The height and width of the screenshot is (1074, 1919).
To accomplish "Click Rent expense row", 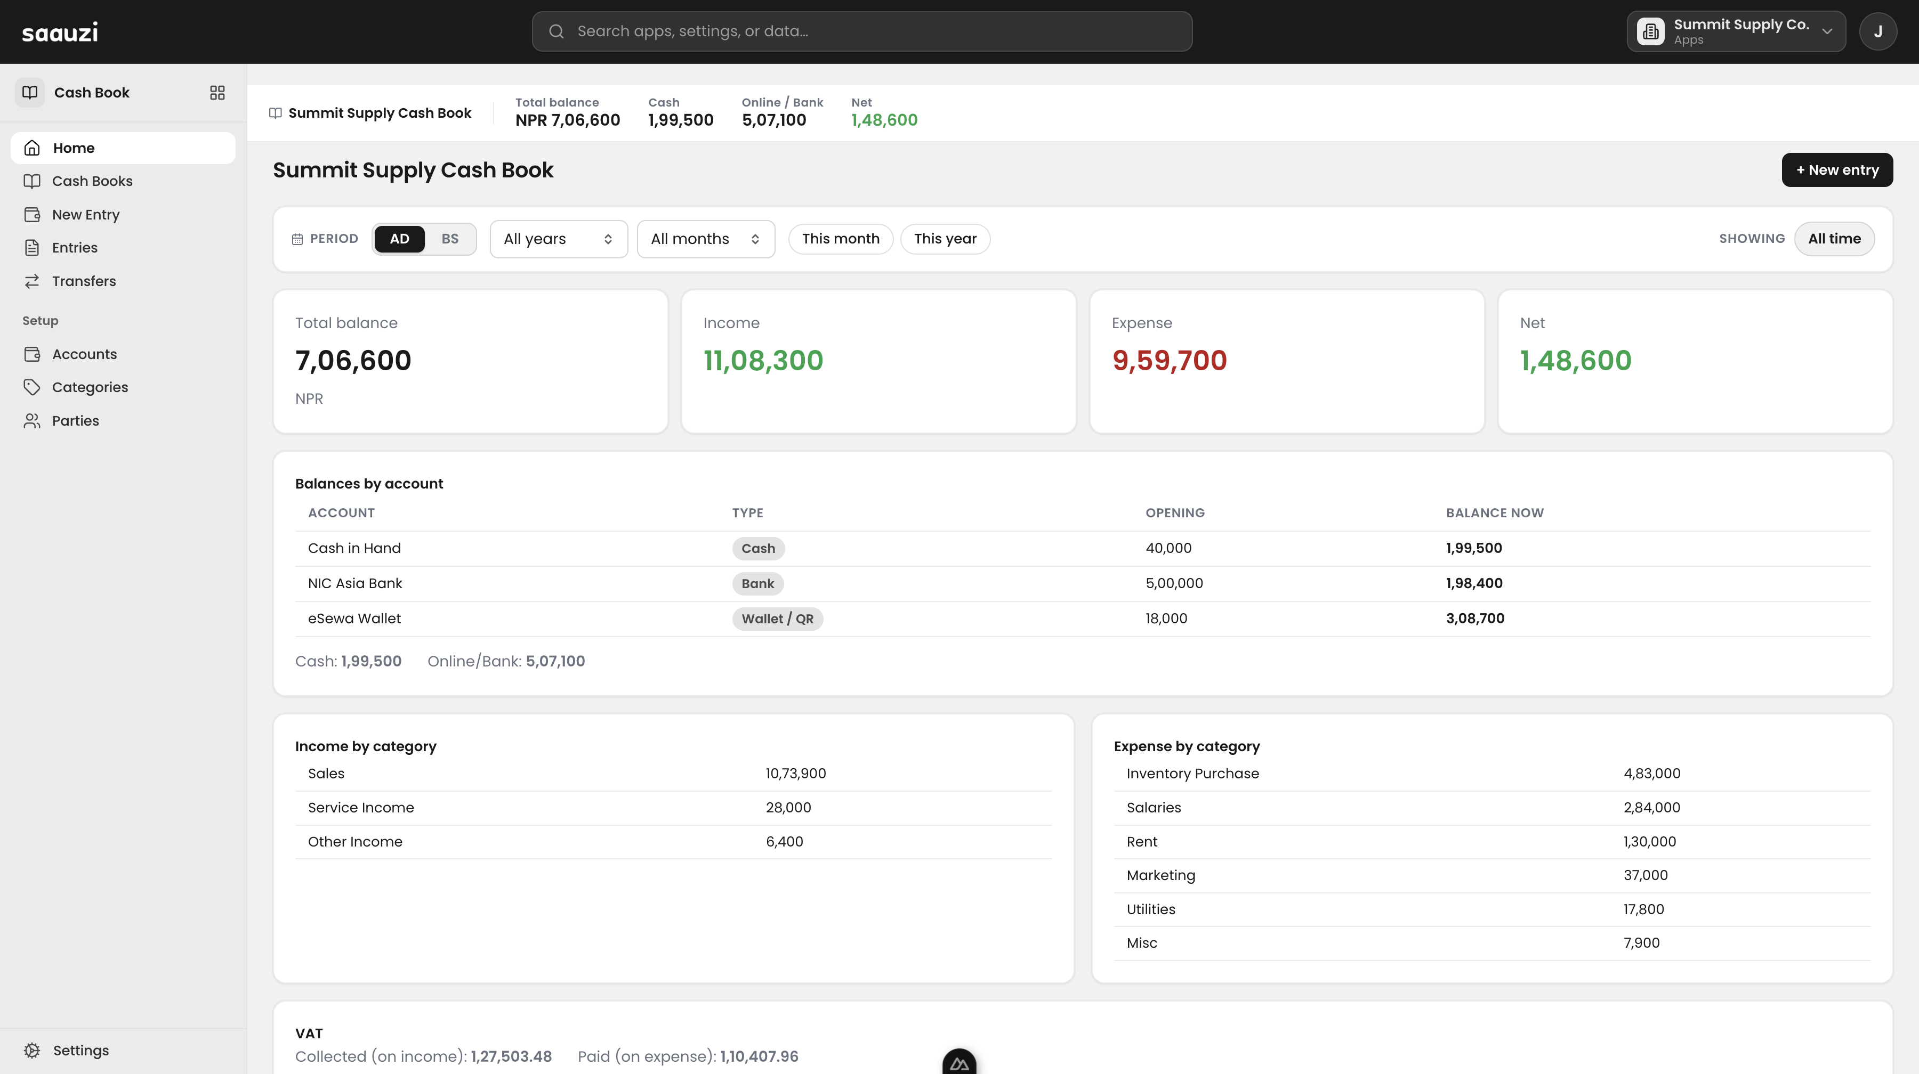I will [x=1492, y=842].
